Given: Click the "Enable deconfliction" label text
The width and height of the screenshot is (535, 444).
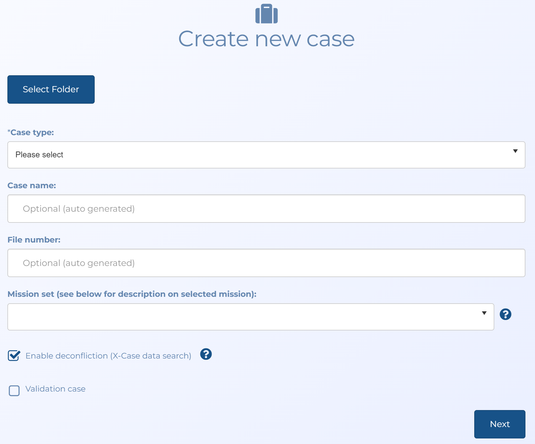Looking at the screenshot, I should [109, 356].
